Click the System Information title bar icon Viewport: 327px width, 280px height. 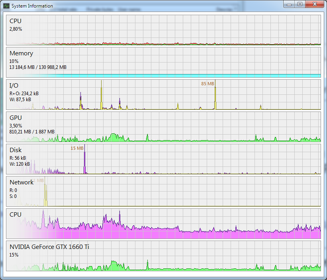6,6
